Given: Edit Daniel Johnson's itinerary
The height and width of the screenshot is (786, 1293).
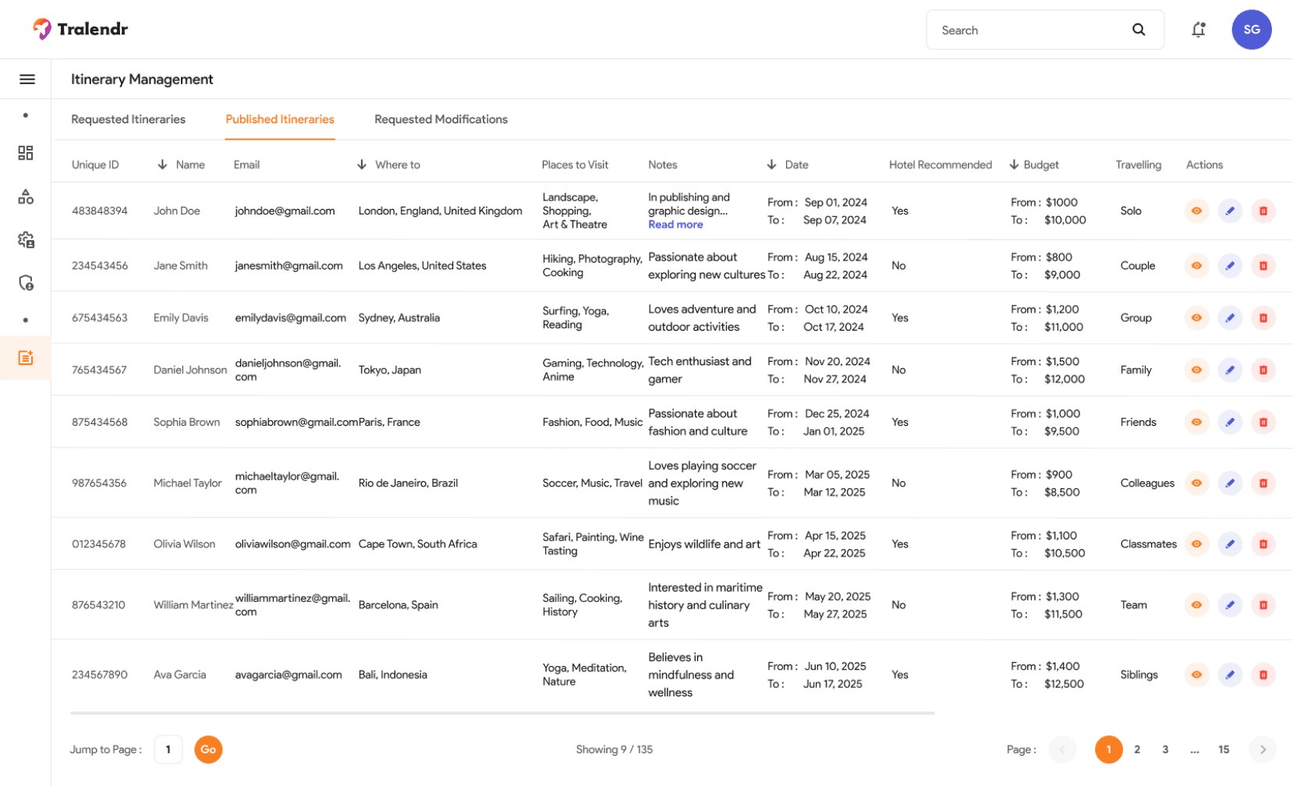Looking at the screenshot, I should tap(1230, 370).
